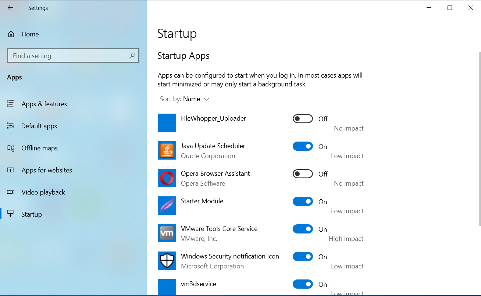The image size is (481, 296).
Task: Disable Java Update Scheduler at startup
Action: coord(303,146)
